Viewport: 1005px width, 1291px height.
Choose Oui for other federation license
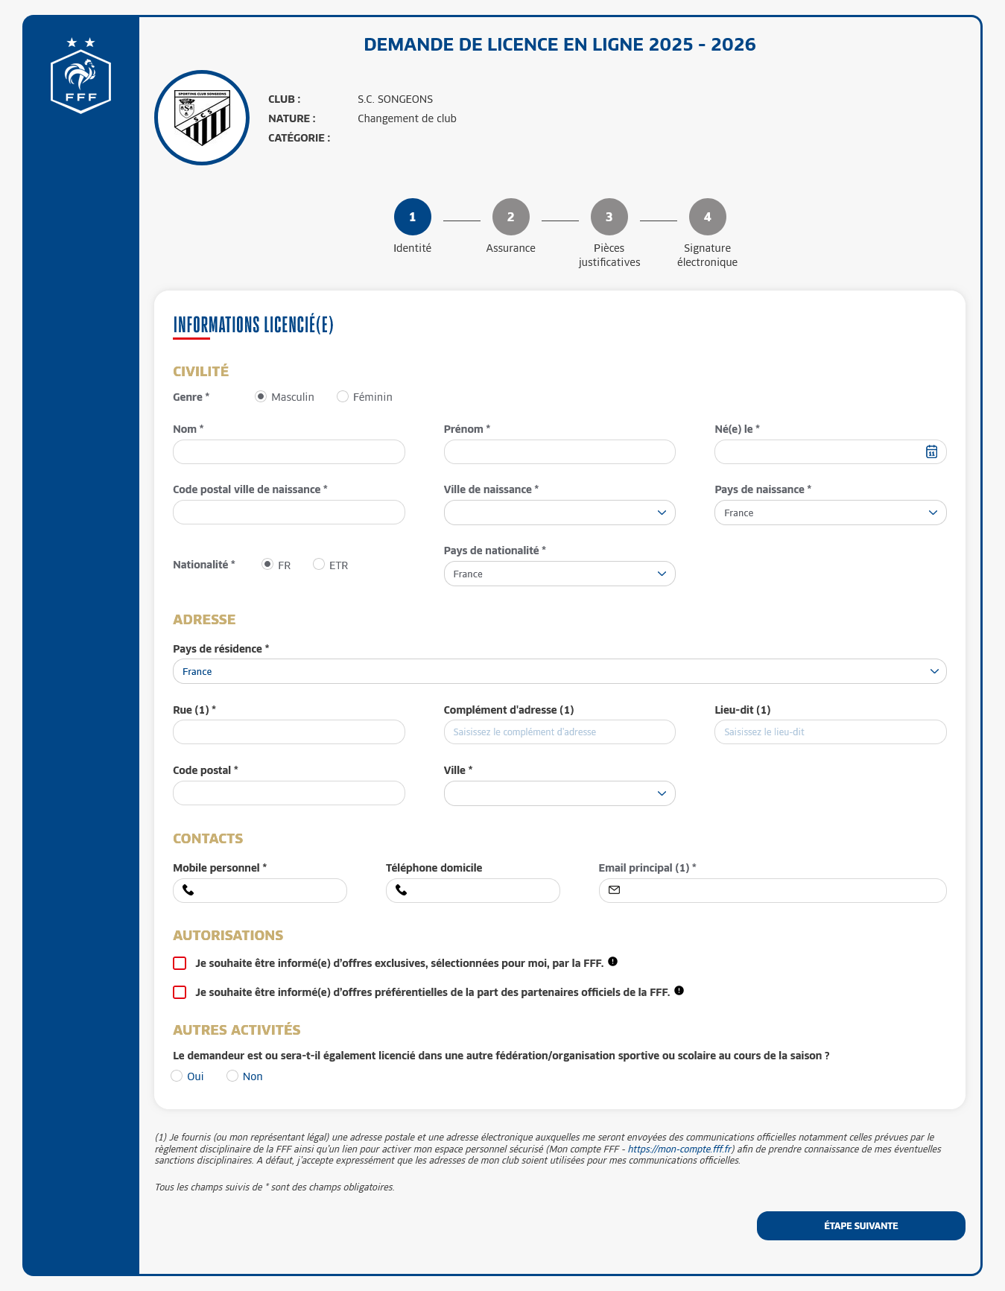pyautogui.click(x=177, y=1076)
